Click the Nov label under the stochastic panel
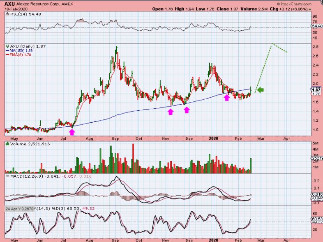The image size is (323, 242). (x=166, y=240)
